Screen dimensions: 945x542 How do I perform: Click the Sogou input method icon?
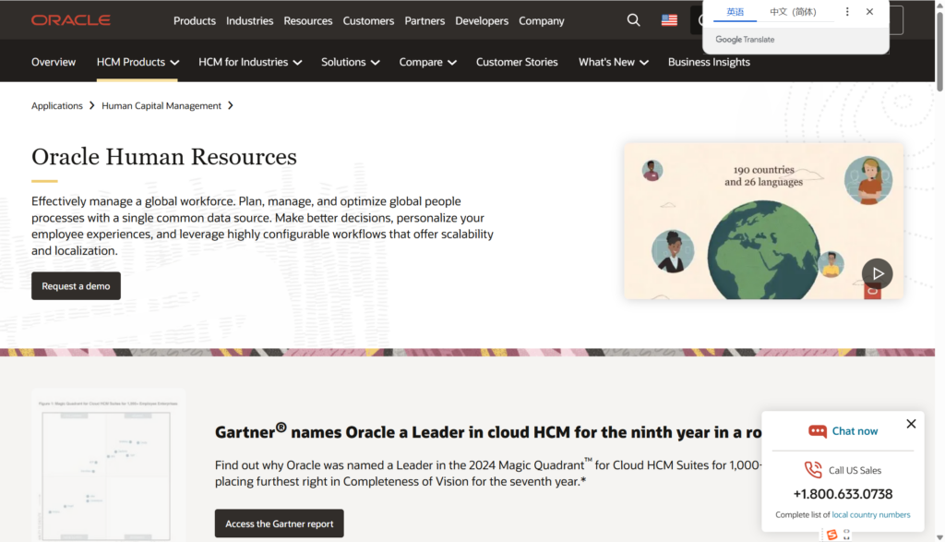(831, 535)
